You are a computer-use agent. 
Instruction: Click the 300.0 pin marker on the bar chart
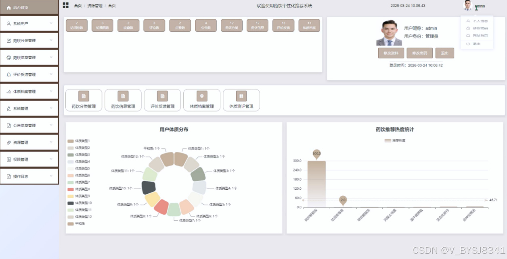[x=316, y=154]
